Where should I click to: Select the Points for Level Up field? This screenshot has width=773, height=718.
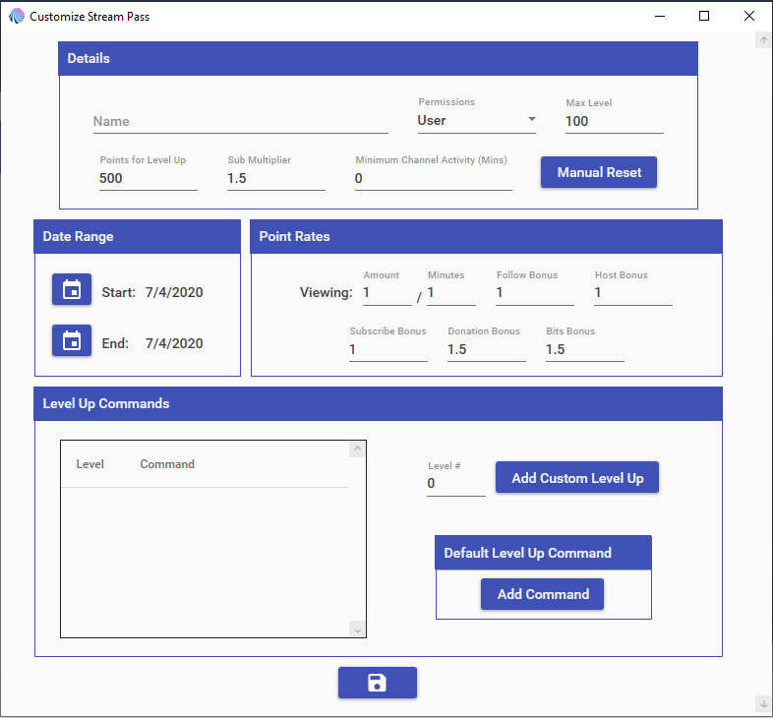click(148, 178)
